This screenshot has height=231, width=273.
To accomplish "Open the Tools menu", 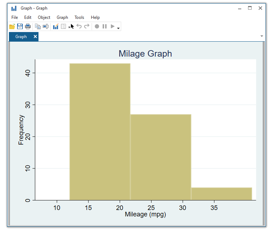I will coord(79,17).
